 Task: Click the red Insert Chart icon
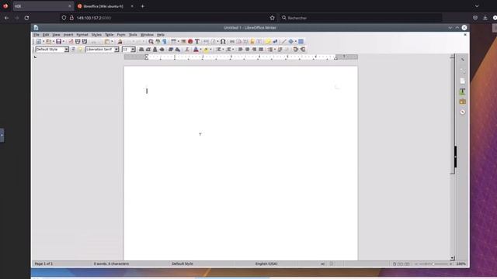190,41
